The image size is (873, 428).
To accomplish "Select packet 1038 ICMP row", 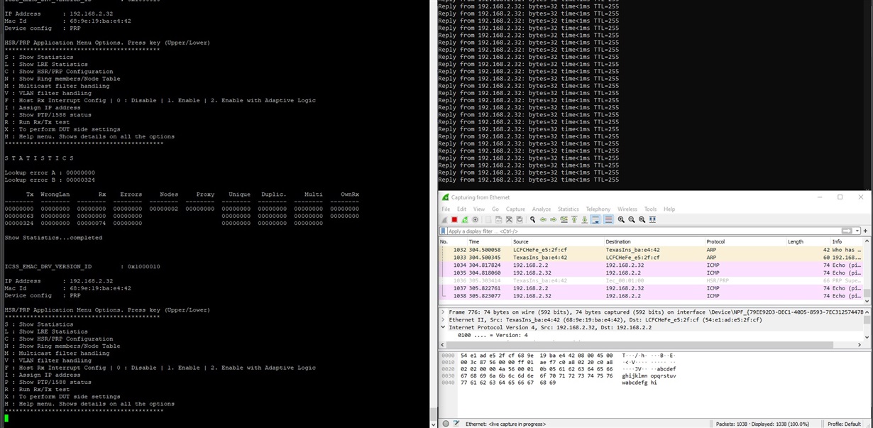I will click(x=651, y=296).
